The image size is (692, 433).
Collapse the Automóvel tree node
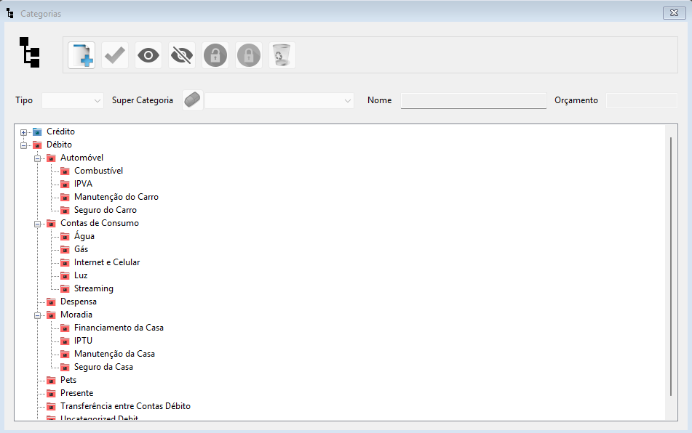click(x=38, y=158)
